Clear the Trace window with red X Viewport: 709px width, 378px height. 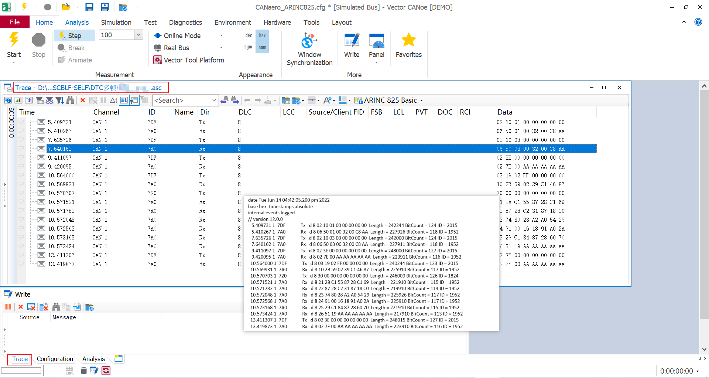[83, 100]
